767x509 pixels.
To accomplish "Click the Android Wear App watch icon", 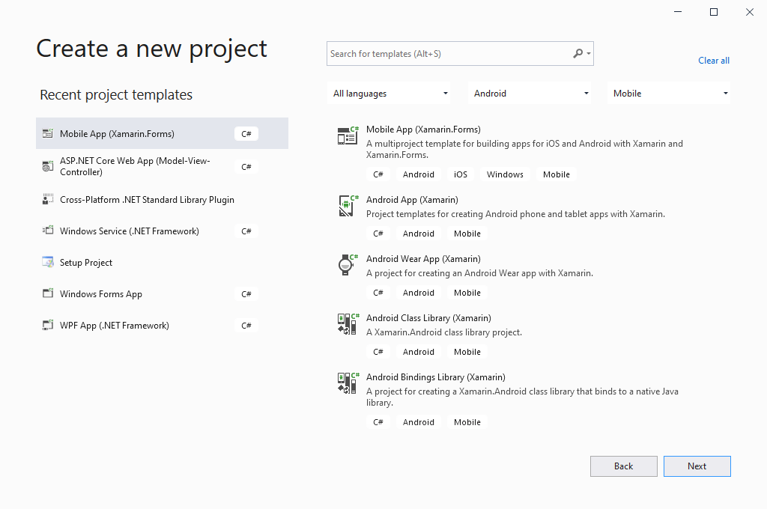I will 347,264.
